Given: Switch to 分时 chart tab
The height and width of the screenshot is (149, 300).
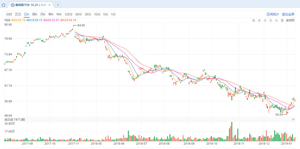Looking at the screenshot, I should coord(9,14).
